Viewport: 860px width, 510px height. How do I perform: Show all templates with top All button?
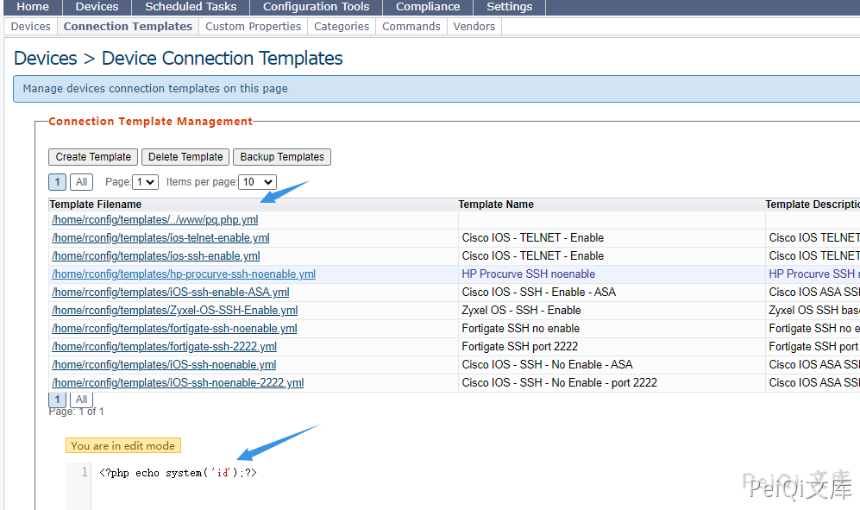click(x=81, y=182)
